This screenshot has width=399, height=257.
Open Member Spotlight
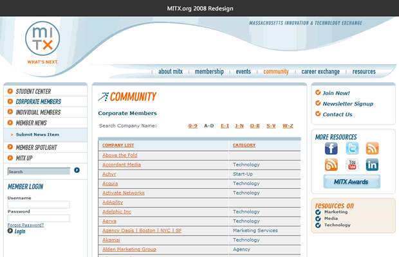(37, 148)
